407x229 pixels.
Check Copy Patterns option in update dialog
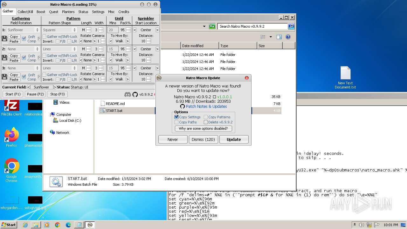click(206, 117)
